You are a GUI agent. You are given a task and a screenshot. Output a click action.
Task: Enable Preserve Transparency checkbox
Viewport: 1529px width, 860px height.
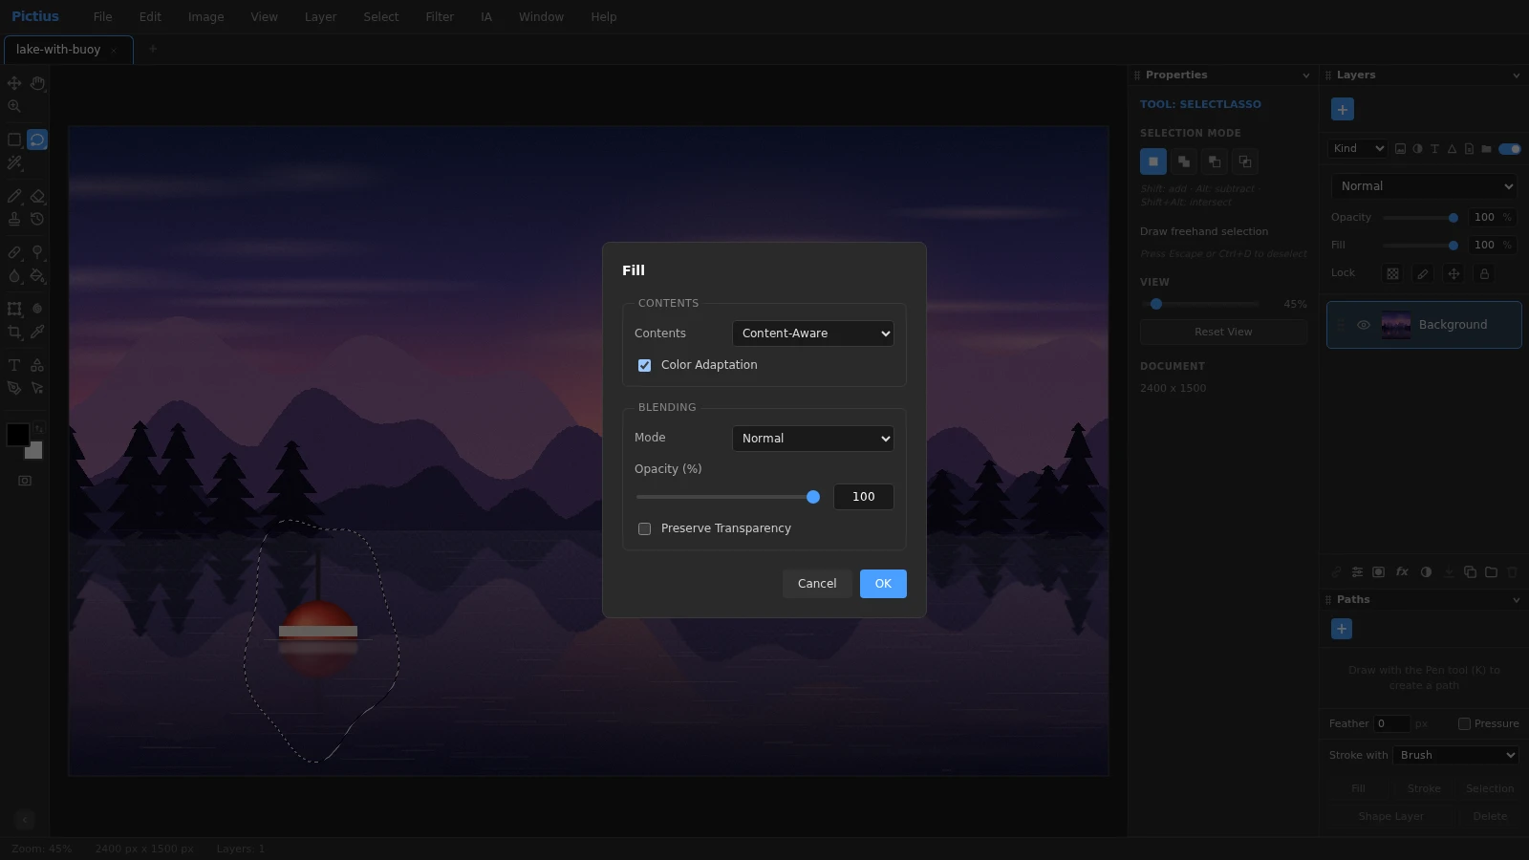tap(644, 528)
